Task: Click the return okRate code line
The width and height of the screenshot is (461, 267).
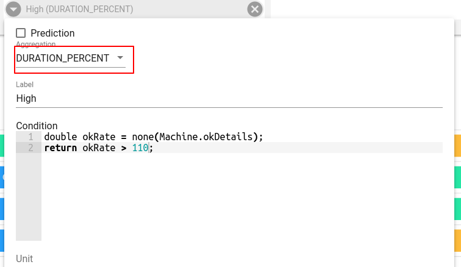Action: (x=98, y=148)
